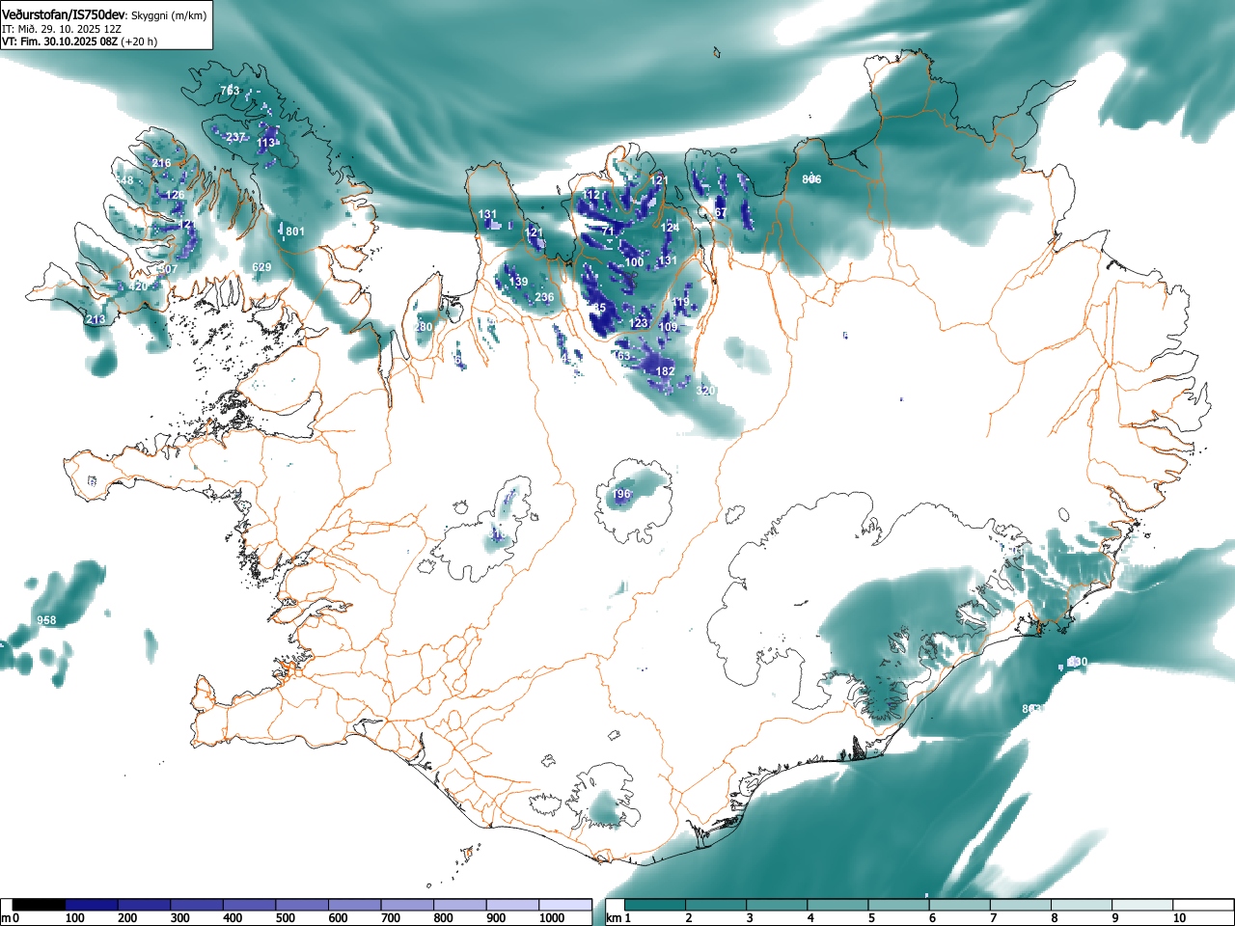Pick the 500–600 m legend swatch

click(303, 905)
